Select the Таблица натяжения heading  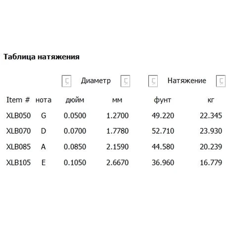click(x=42, y=57)
